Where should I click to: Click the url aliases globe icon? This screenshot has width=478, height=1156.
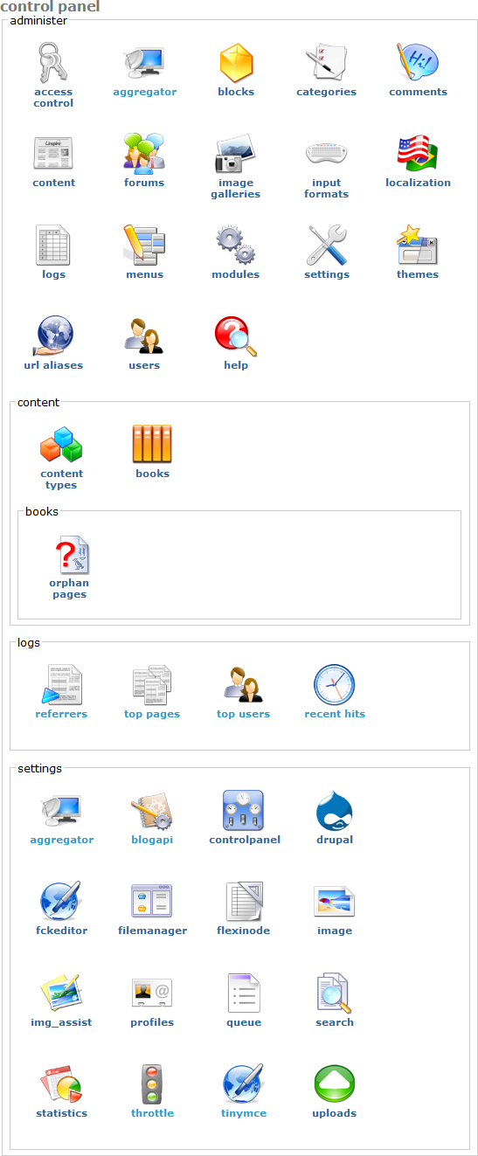coord(53,336)
